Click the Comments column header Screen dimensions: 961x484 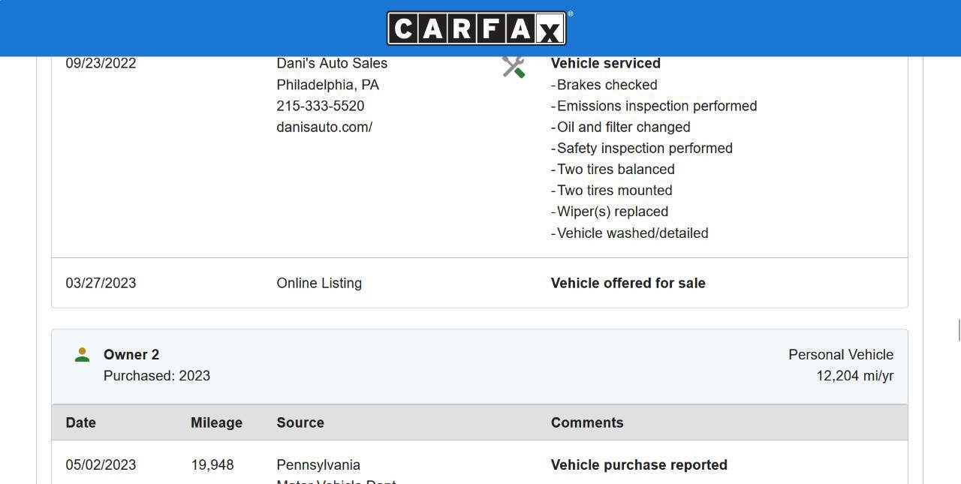(587, 422)
